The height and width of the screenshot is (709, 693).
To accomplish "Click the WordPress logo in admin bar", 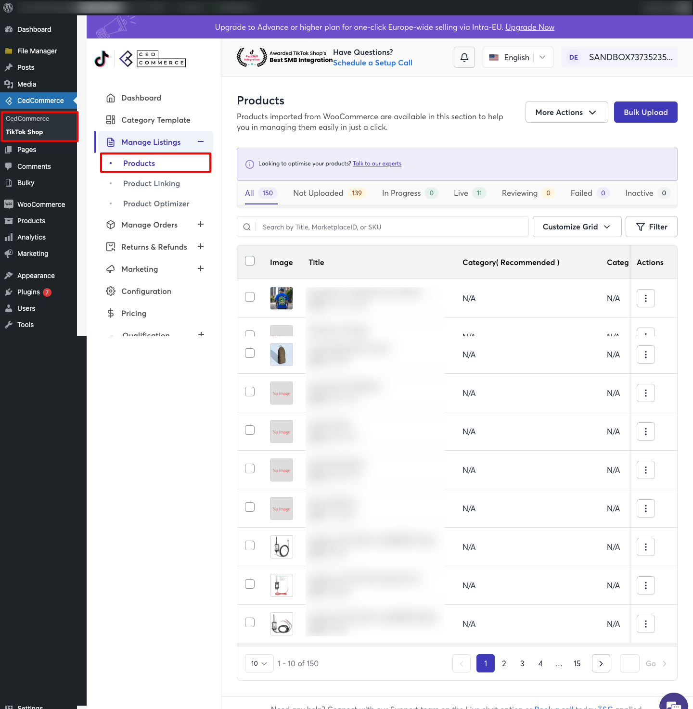I will pyautogui.click(x=8, y=8).
